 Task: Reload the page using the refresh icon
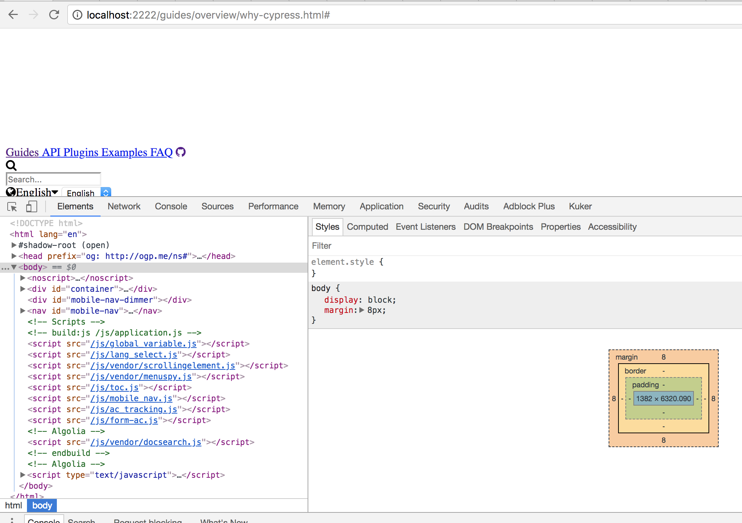tap(54, 15)
